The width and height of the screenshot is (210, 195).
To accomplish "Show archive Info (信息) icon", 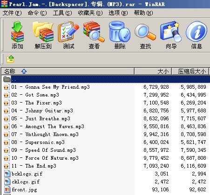I will [x=196, y=32].
